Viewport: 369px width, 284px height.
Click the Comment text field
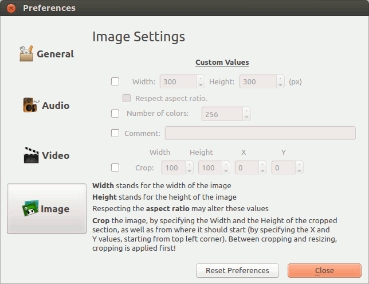tap(260, 133)
